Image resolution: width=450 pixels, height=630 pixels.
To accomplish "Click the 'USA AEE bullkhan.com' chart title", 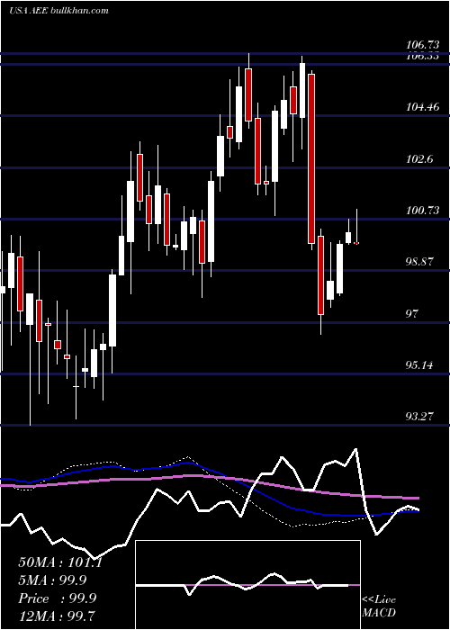I will click(x=58, y=11).
